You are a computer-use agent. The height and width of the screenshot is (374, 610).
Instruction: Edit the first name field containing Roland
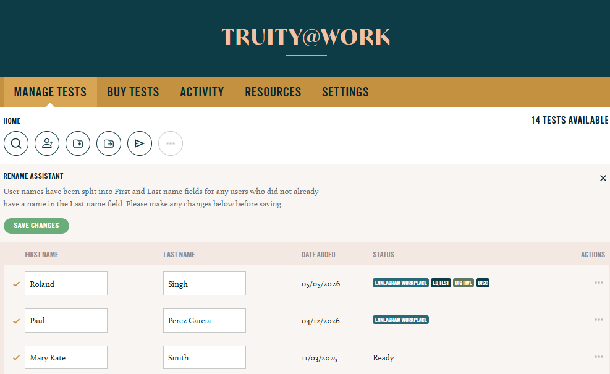click(66, 283)
